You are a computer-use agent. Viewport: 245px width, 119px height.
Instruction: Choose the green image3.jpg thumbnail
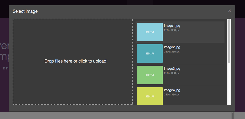(150, 75)
